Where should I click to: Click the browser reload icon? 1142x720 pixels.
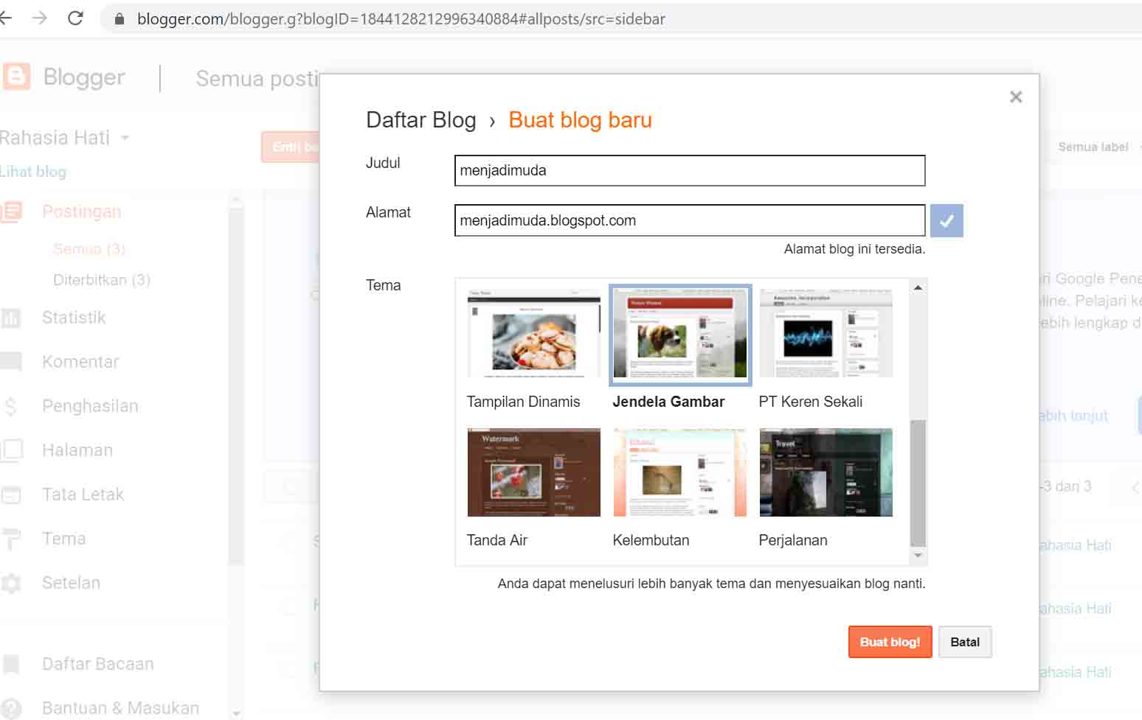(x=75, y=18)
